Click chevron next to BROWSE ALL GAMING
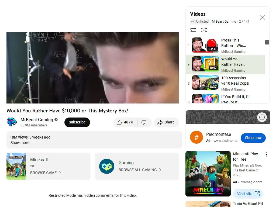The image size is (276, 207). pyautogui.click(x=160, y=170)
